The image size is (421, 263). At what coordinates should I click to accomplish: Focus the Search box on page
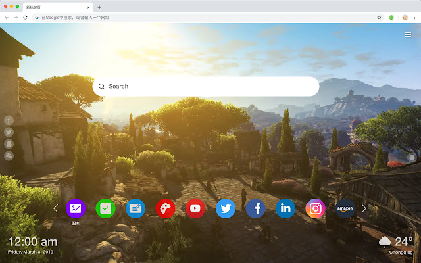click(206, 86)
